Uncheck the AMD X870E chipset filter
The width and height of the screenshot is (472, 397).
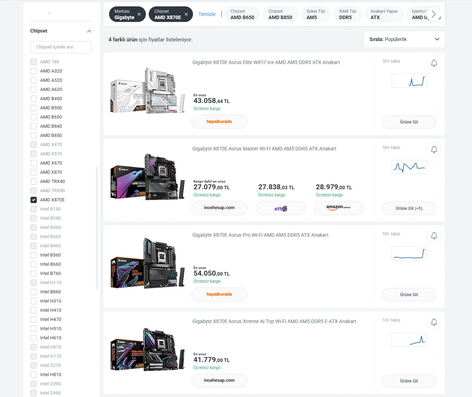pos(34,200)
